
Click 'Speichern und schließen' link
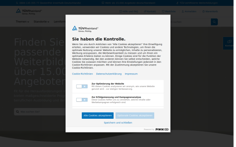tap(118, 123)
